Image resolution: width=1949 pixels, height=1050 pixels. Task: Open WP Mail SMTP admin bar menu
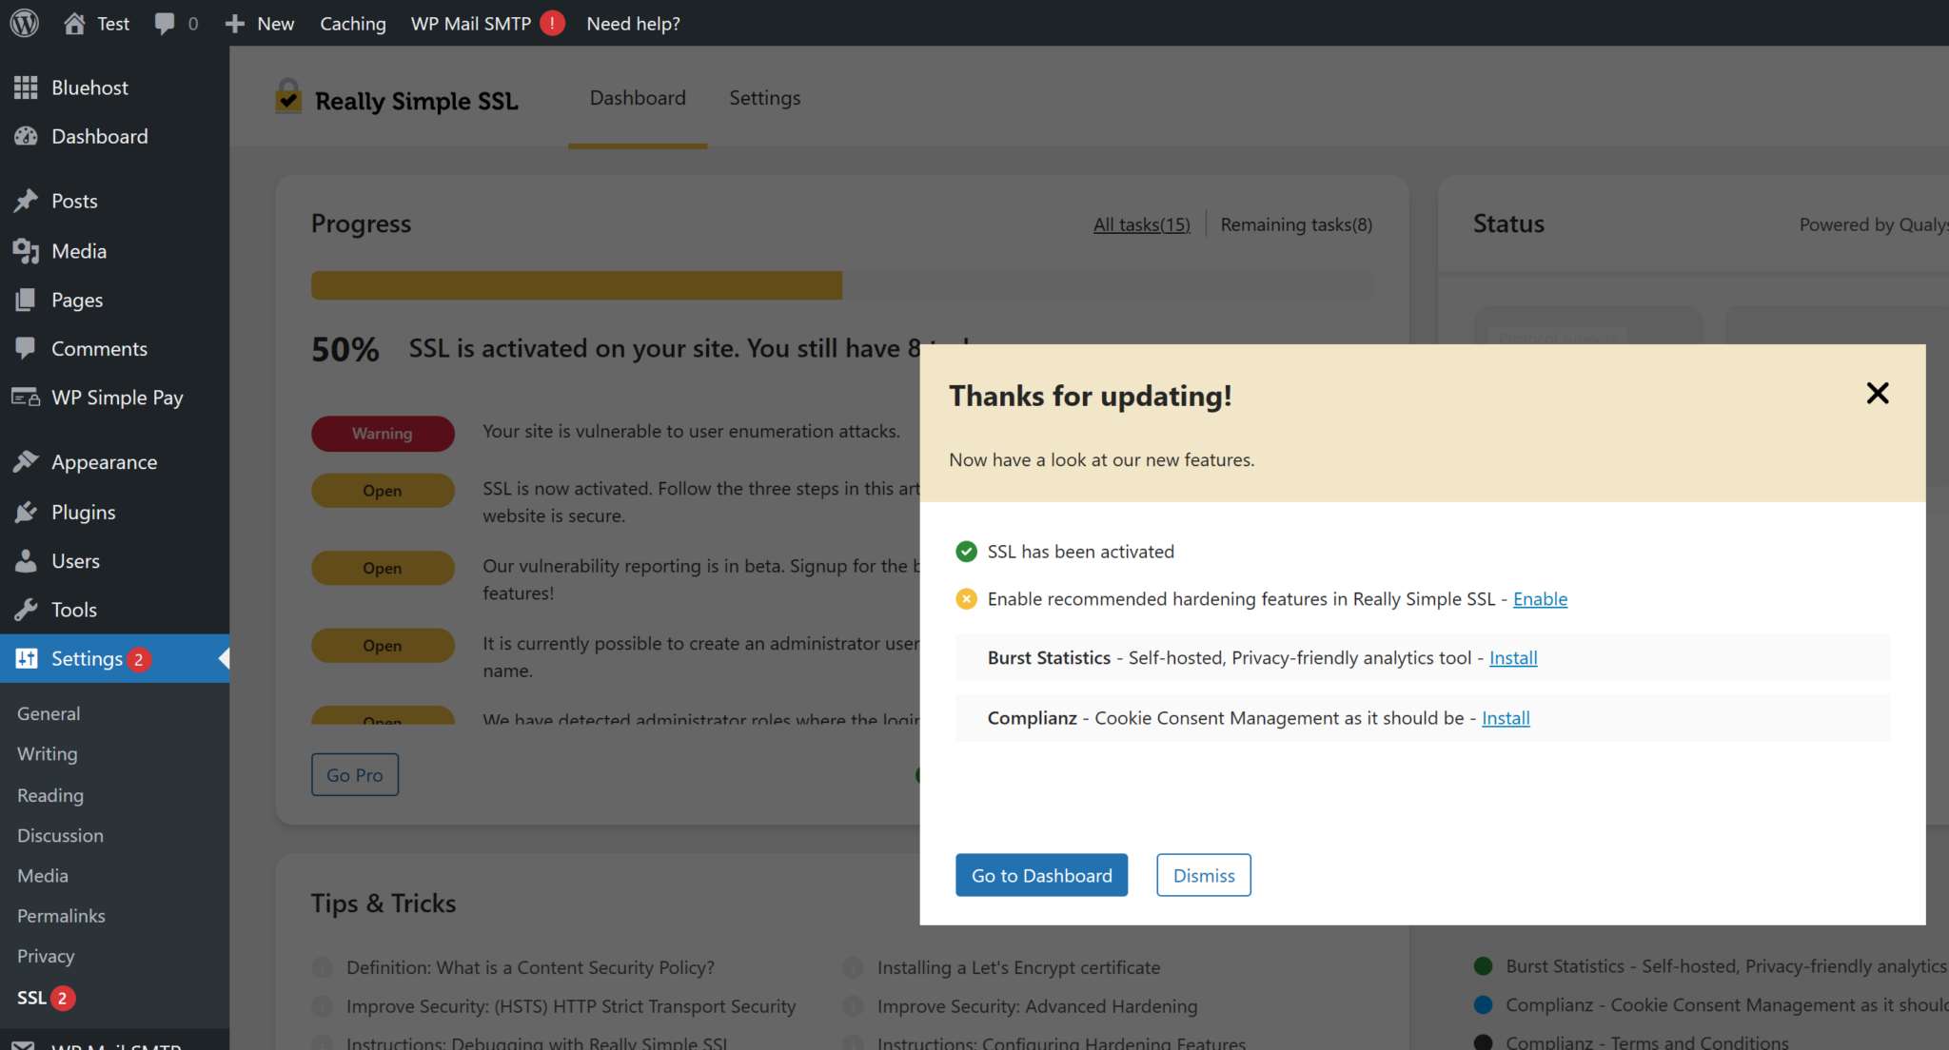(471, 23)
